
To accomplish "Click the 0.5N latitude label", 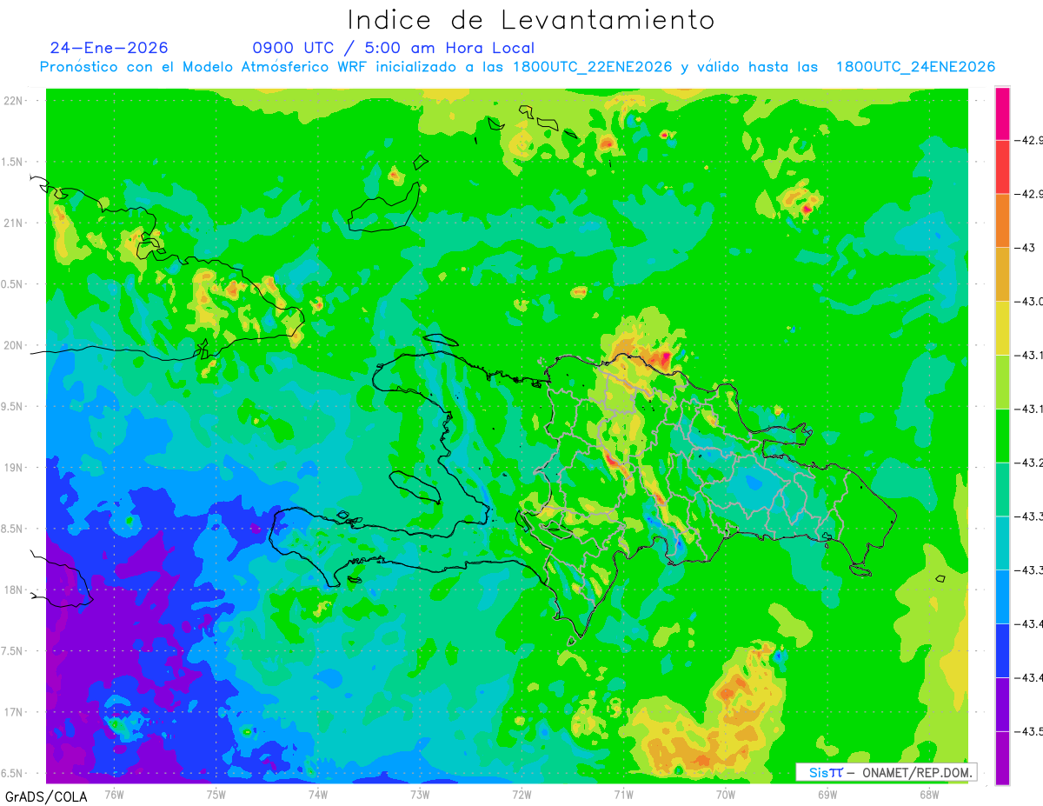I will coord(13,284).
